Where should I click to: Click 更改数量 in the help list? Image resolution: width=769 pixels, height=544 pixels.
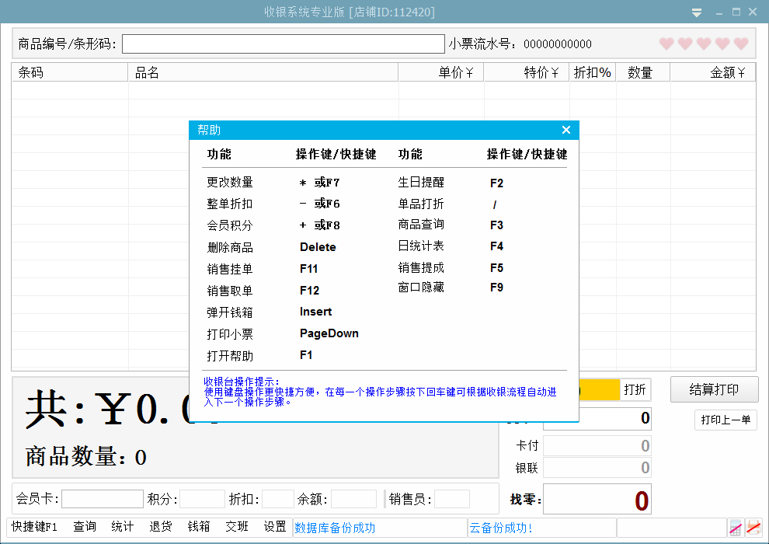[x=229, y=183]
